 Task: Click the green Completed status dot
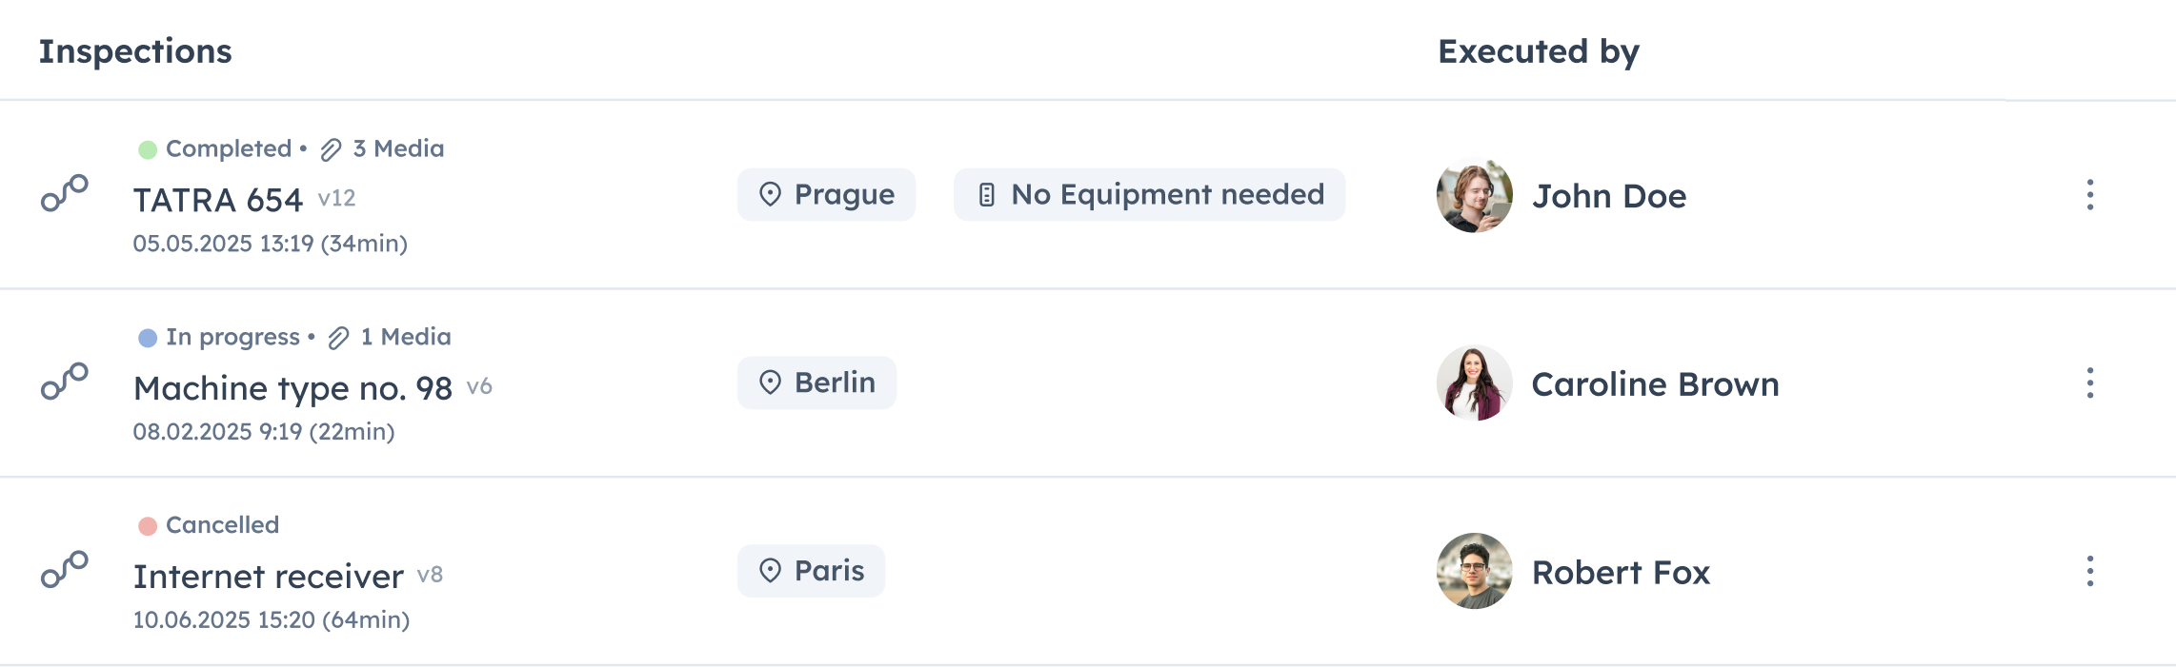(148, 149)
